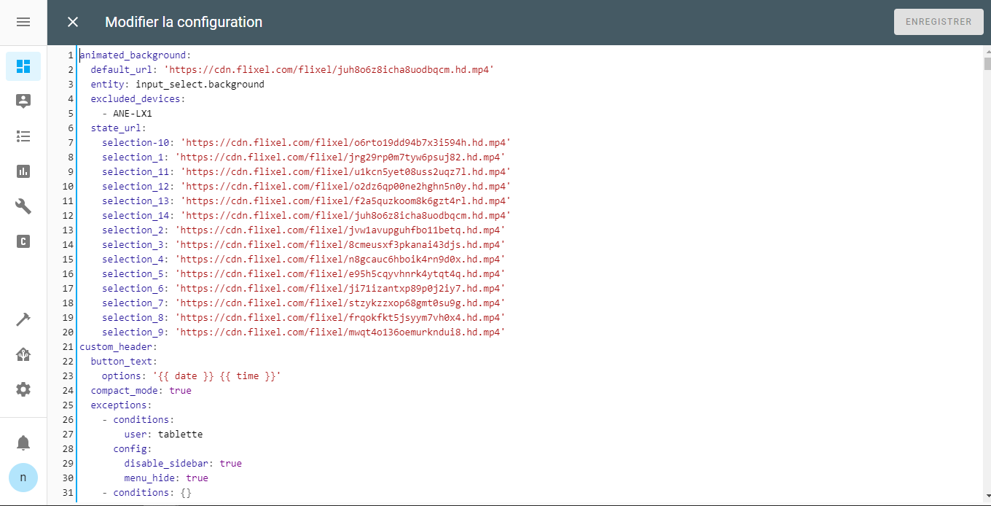This screenshot has height=506, width=991.
Task: Close the configuration editor with X
Action: click(72, 21)
